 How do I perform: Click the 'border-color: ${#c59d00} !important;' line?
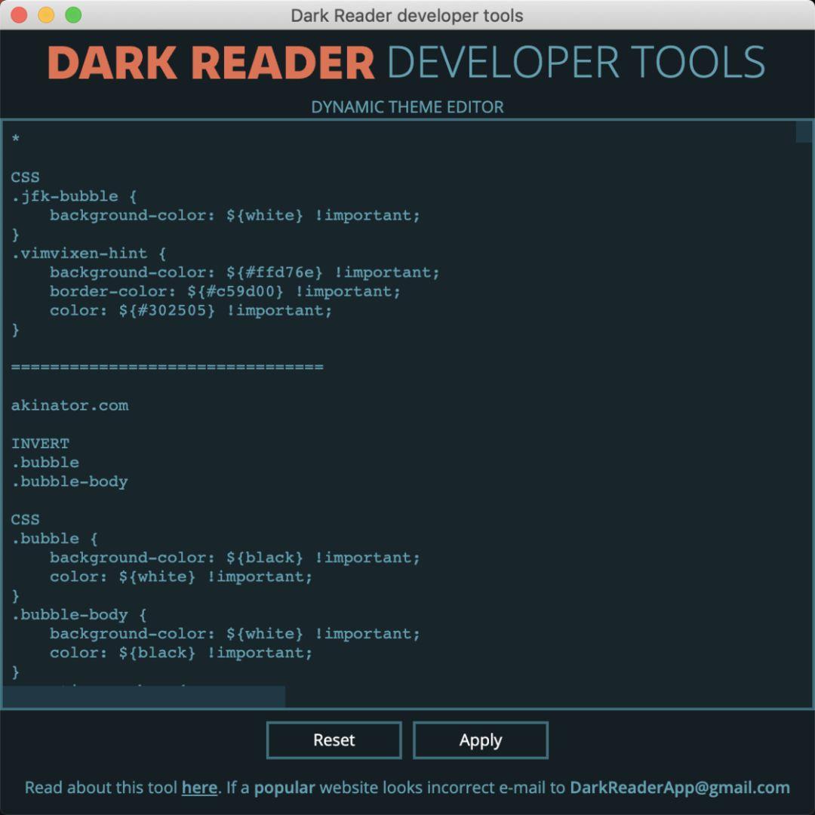225,291
